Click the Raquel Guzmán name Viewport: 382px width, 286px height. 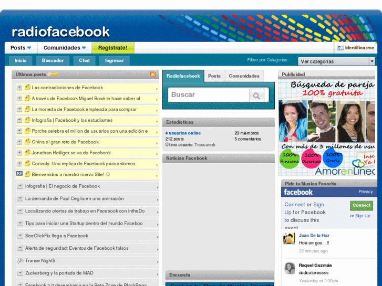(315, 266)
